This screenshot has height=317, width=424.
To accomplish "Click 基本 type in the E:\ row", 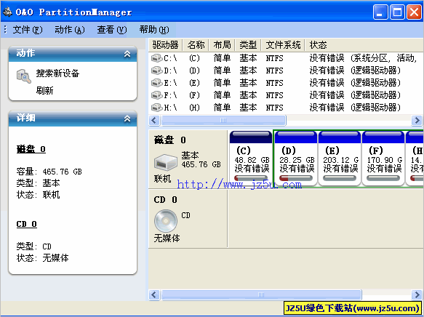I will click(248, 83).
